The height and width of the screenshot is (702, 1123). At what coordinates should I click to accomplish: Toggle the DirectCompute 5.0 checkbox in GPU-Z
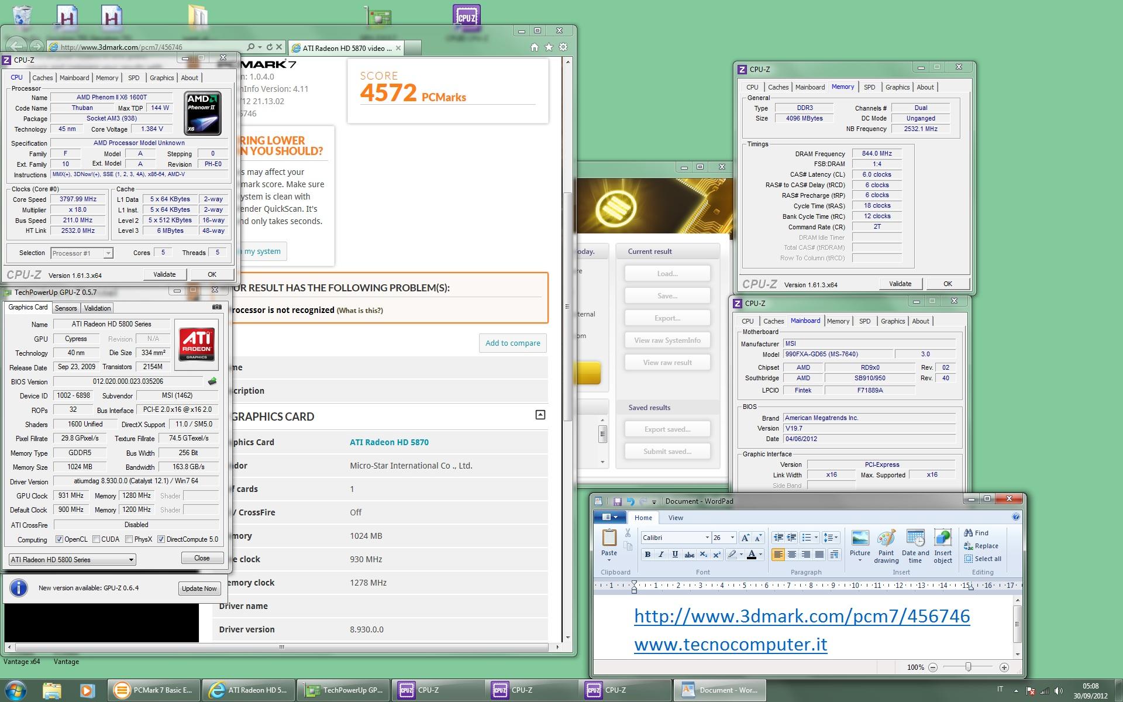pos(161,539)
